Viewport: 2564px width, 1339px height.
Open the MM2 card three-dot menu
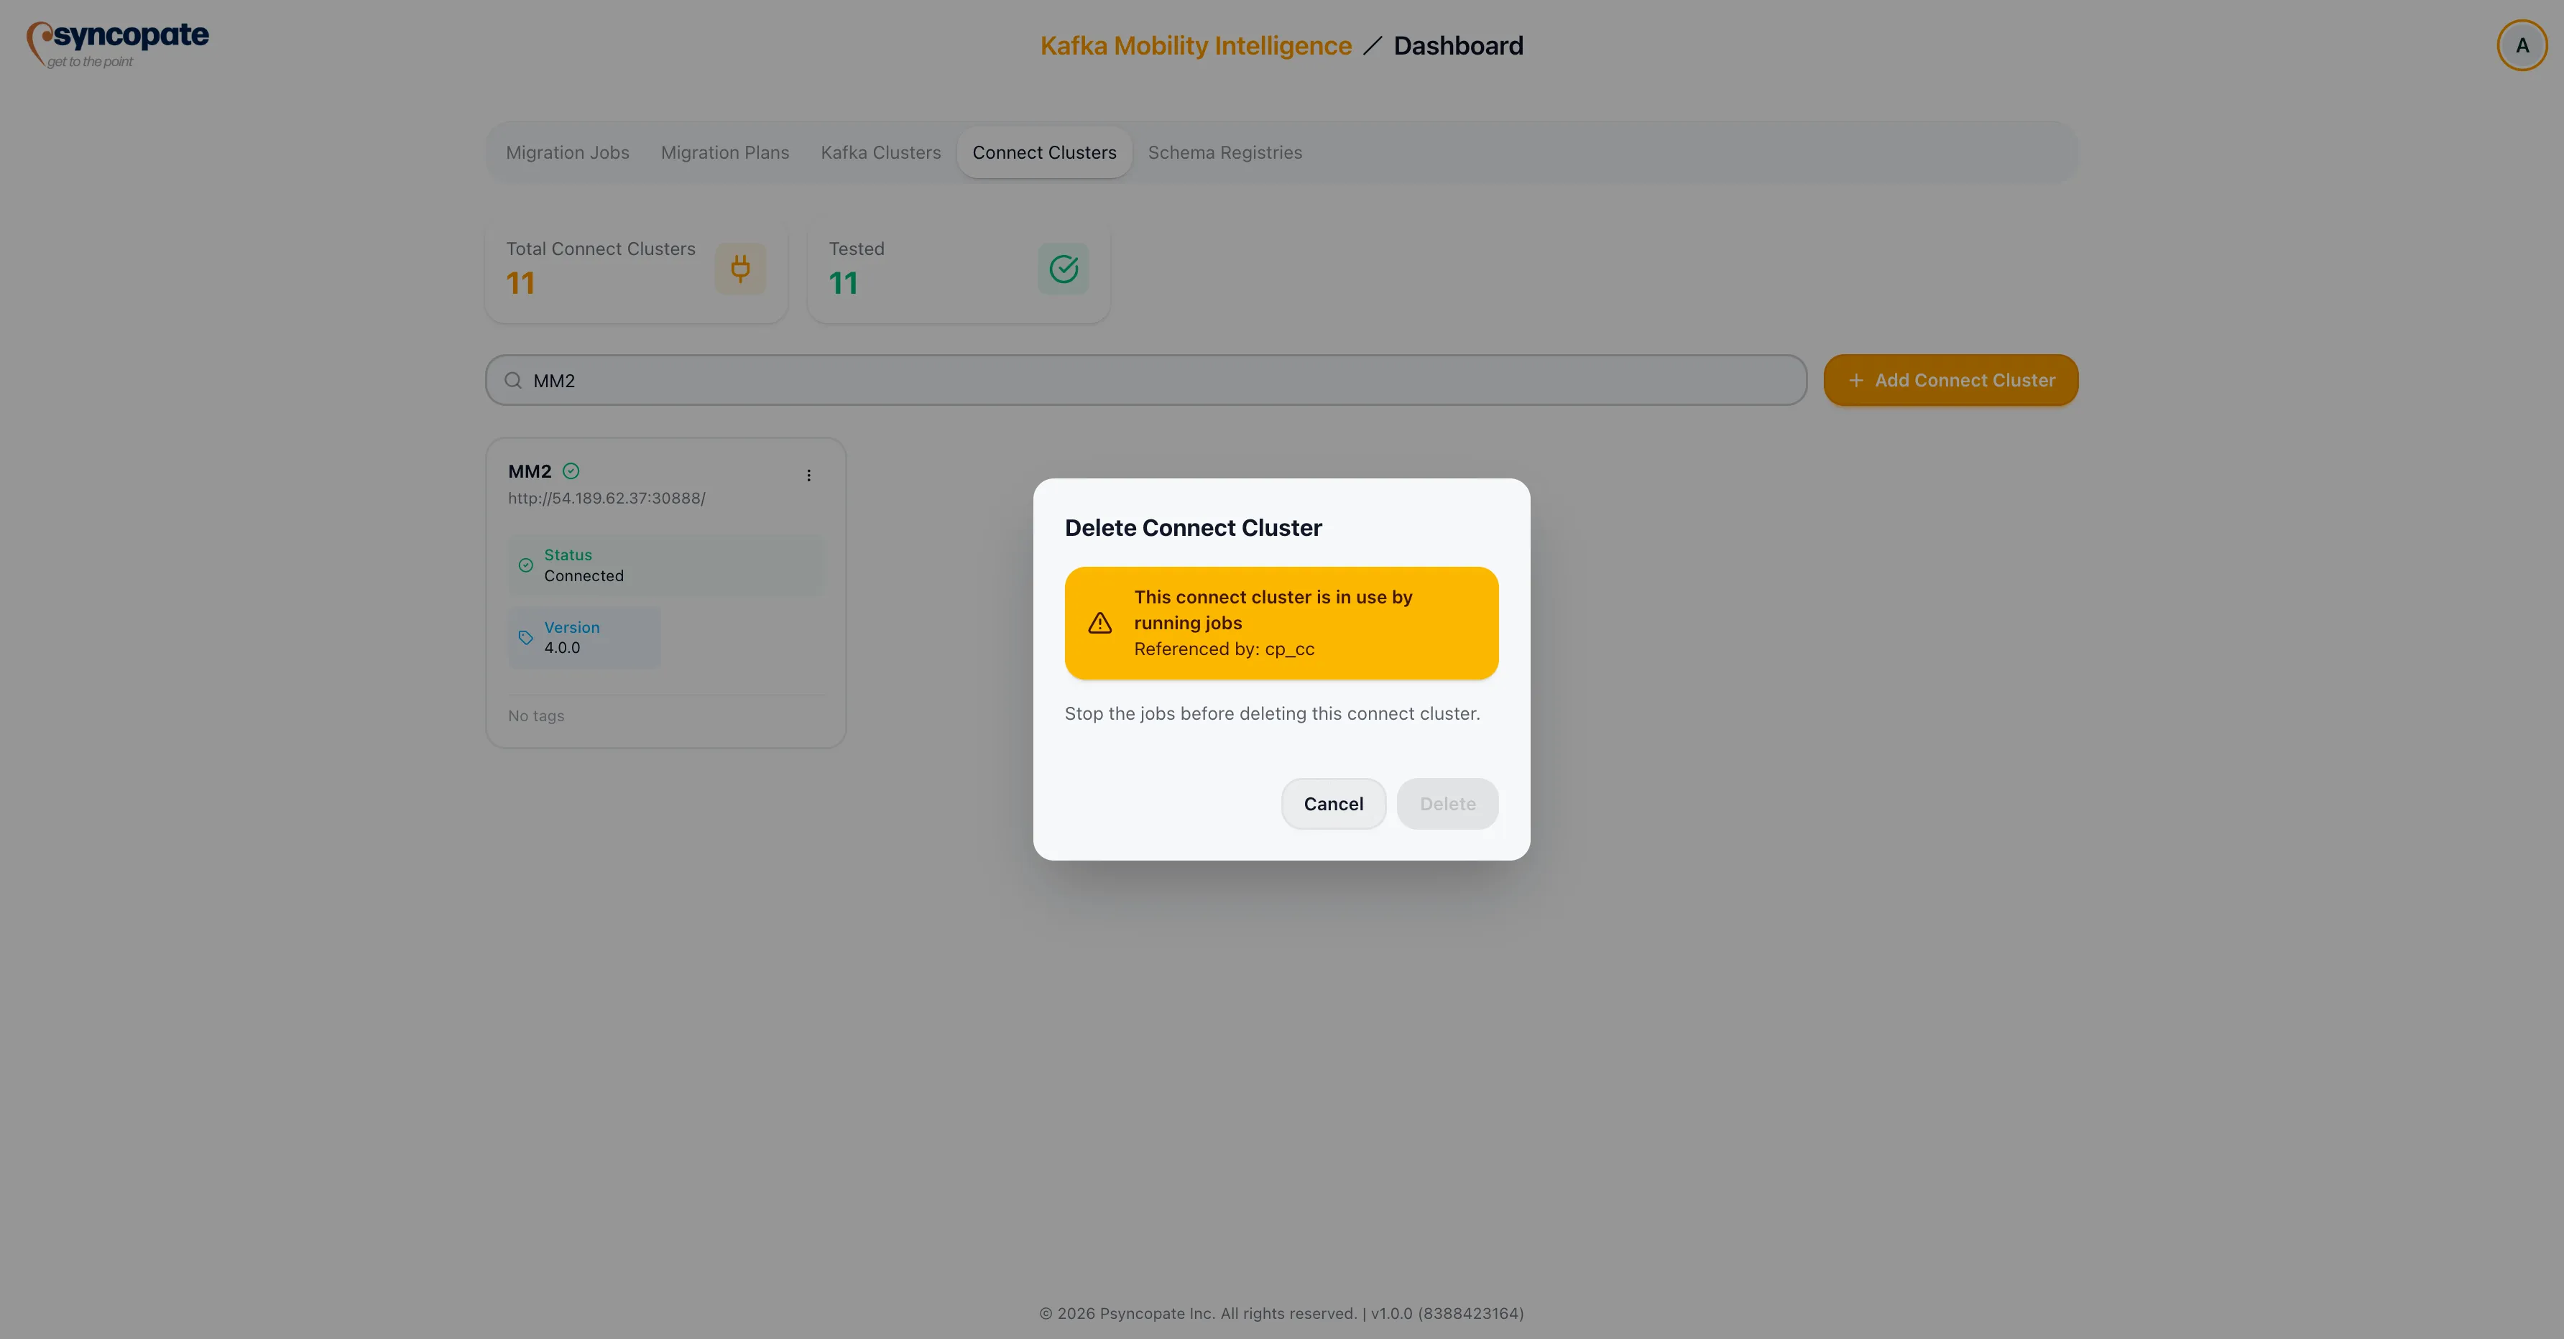tap(808, 476)
